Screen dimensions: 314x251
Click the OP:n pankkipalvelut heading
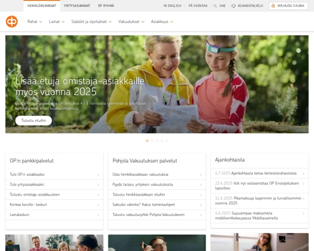pos(31,161)
